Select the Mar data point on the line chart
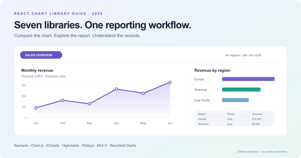This screenshot has width=301, height=158. (90, 104)
